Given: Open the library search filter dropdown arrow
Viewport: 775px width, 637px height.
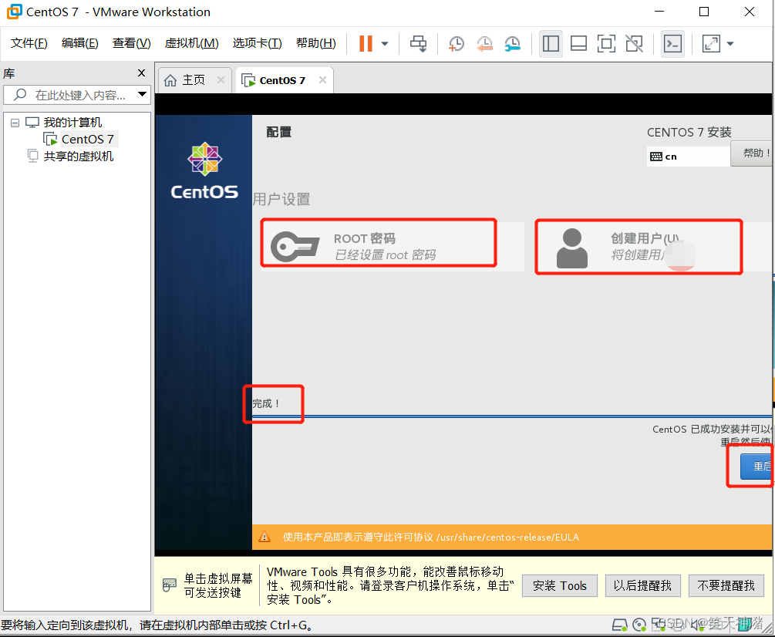Looking at the screenshot, I should (x=143, y=94).
